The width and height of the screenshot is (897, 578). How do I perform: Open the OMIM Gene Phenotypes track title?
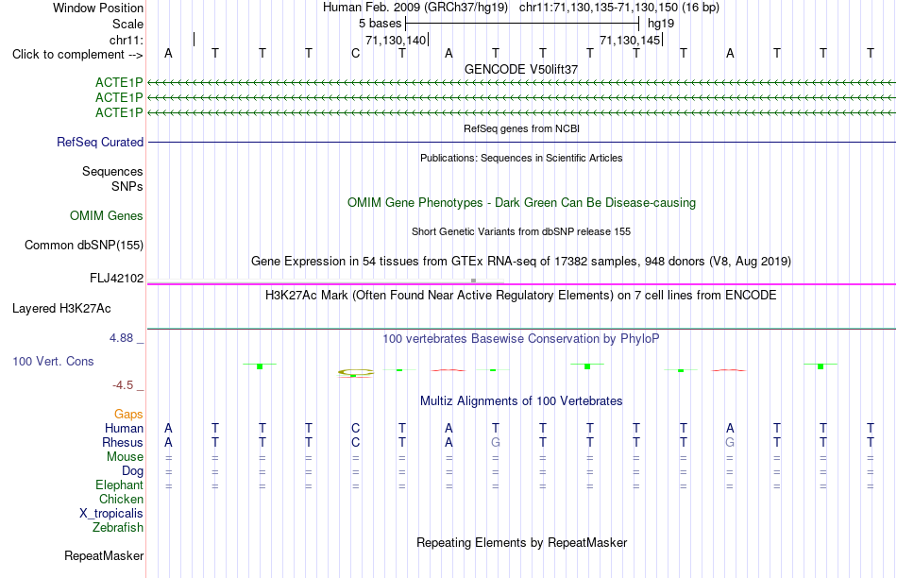coord(521,203)
